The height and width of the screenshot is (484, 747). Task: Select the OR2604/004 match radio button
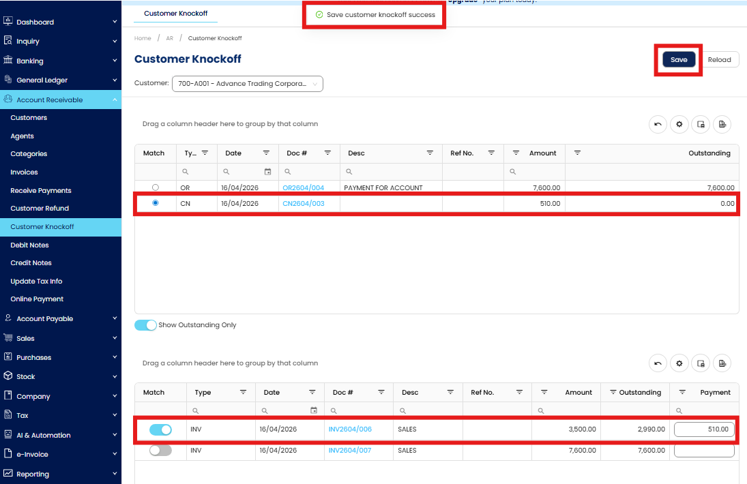pos(156,187)
